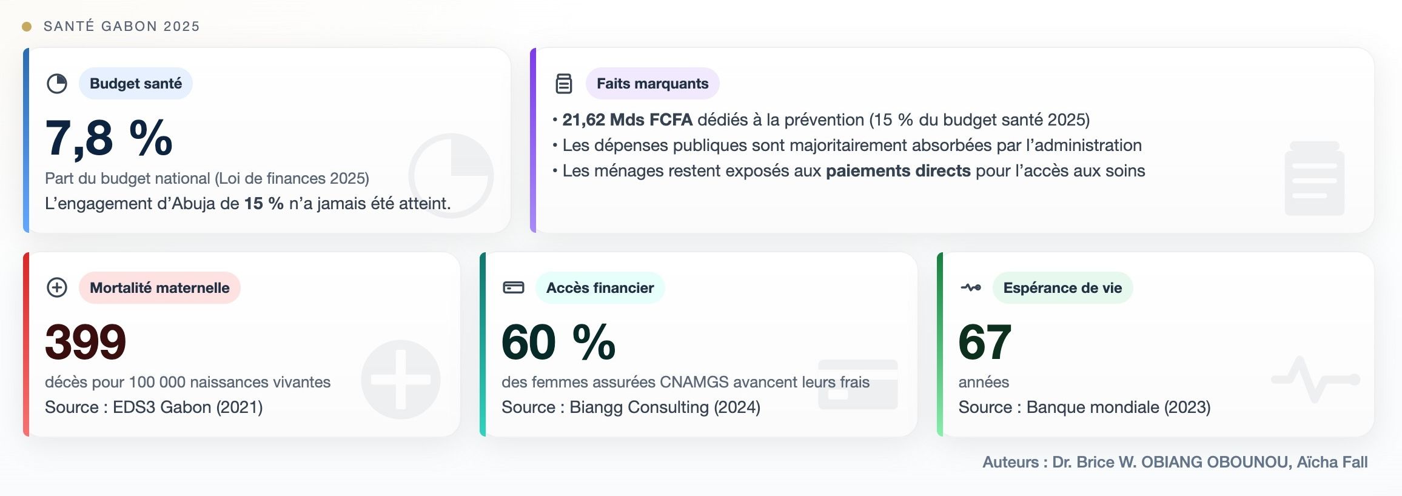Click the large faded plus-circle watermark
The width and height of the screenshot is (1402, 496).
[401, 380]
